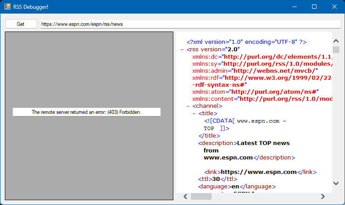The image size is (345, 205).
Task: Click the 403 Forbidden error message
Action: 87,112
